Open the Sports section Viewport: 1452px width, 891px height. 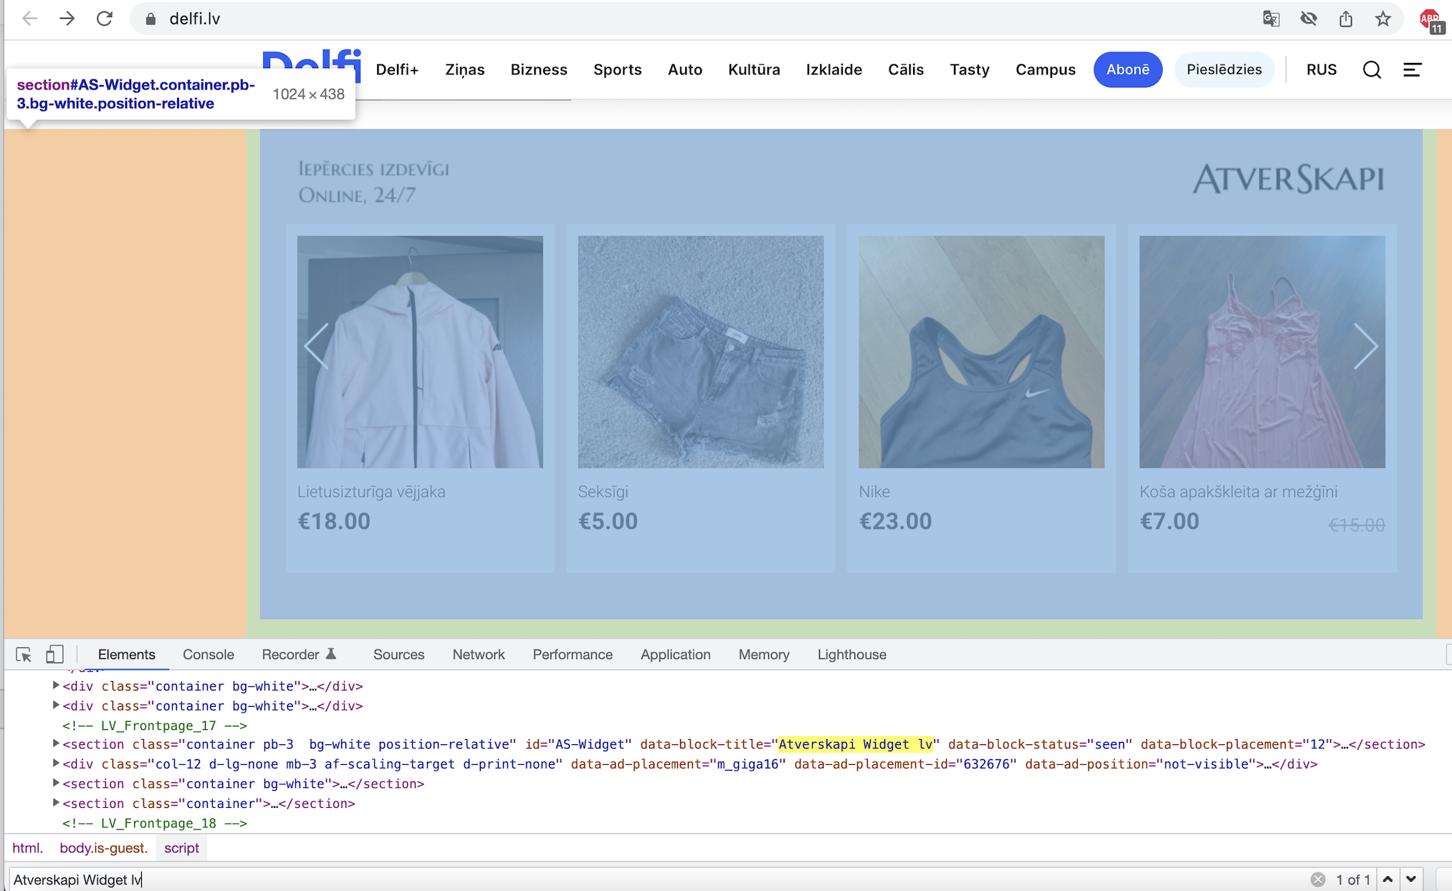point(617,69)
